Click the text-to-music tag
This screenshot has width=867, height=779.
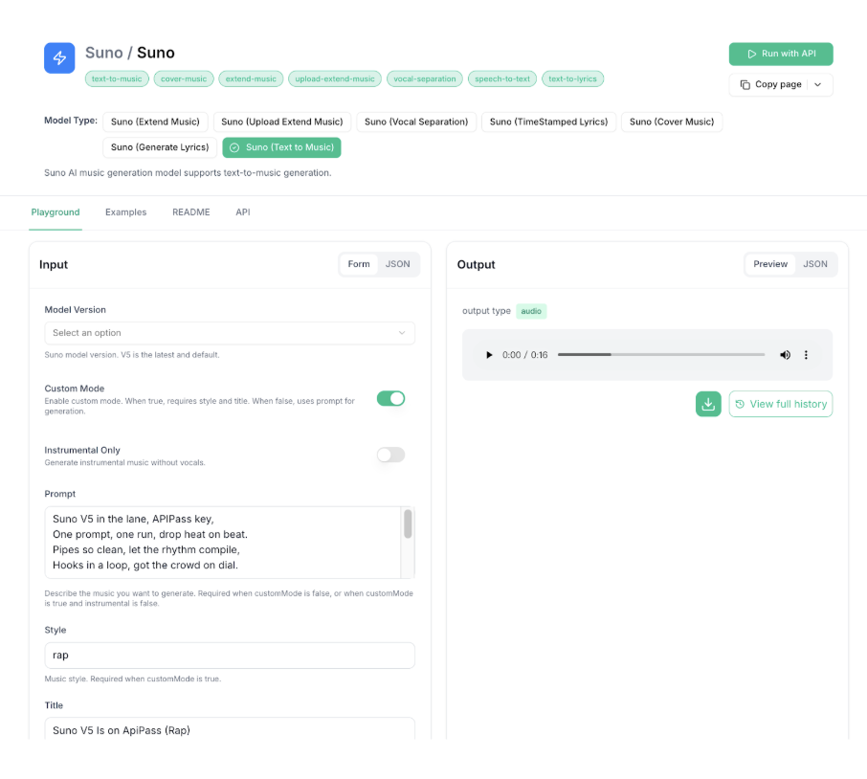click(x=117, y=79)
